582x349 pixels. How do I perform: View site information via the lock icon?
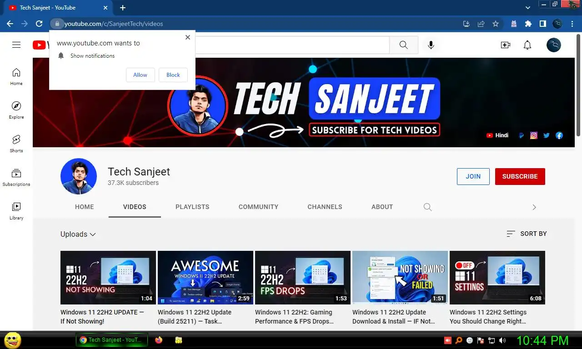coord(57,24)
